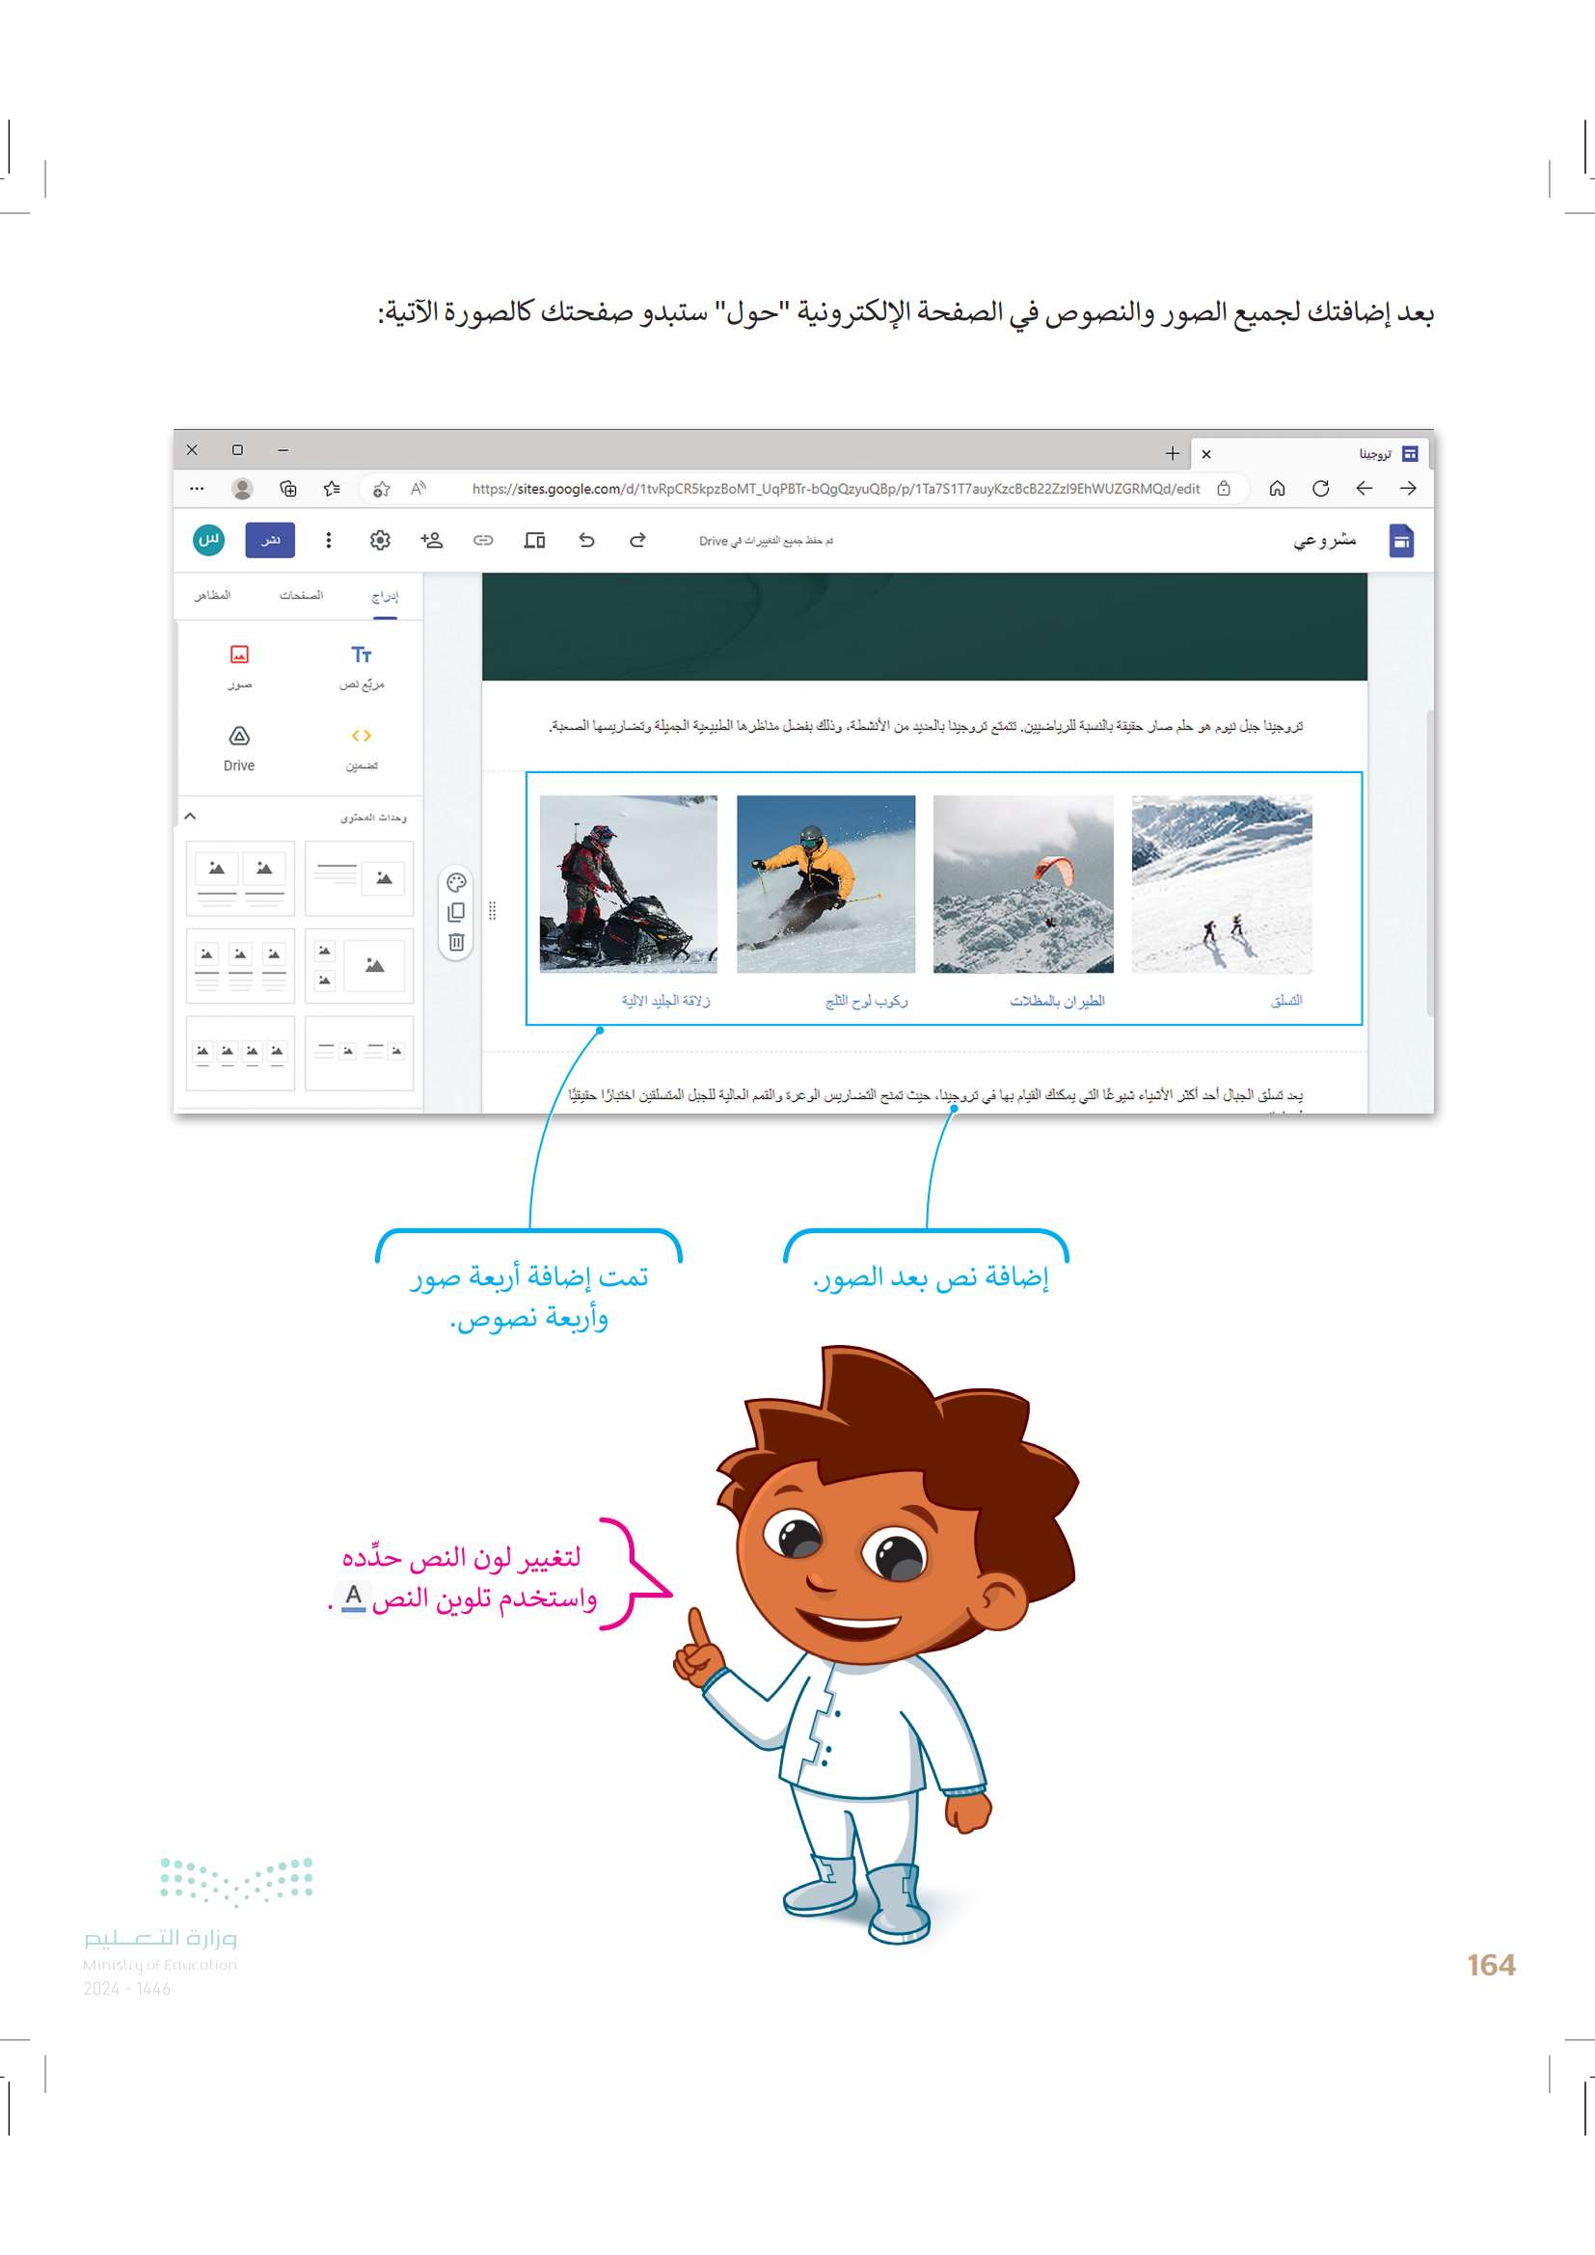
Task: Duplicate the section with copy icon
Action: coord(456,912)
